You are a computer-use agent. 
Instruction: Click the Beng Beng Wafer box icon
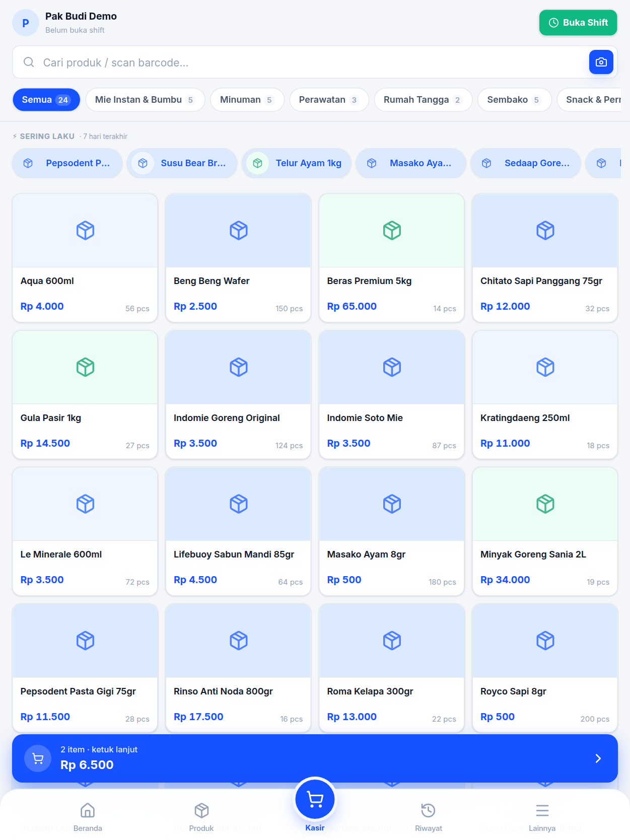[x=239, y=231]
